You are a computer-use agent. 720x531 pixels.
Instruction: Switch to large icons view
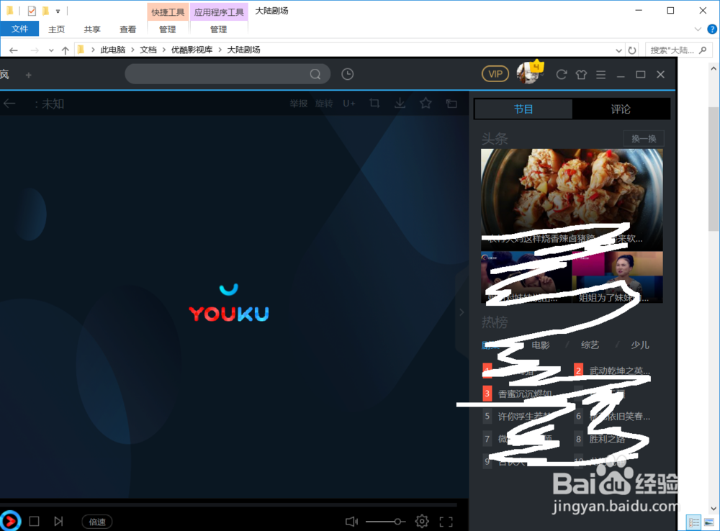[x=709, y=522]
